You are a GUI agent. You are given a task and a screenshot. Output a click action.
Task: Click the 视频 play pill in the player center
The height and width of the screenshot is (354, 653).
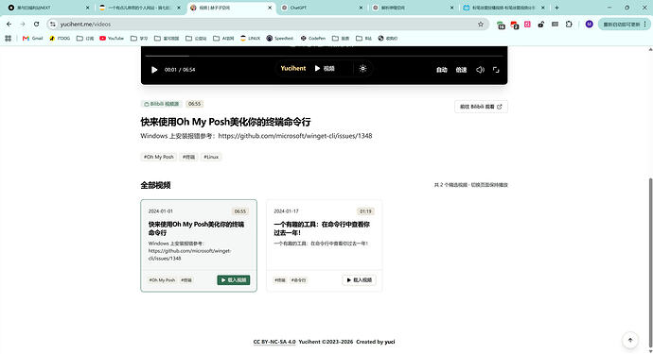pos(325,69)
